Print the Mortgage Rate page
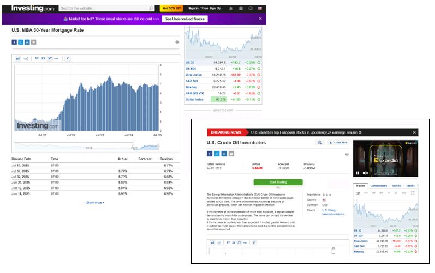 pyautogui.click(x=177, y=42)
